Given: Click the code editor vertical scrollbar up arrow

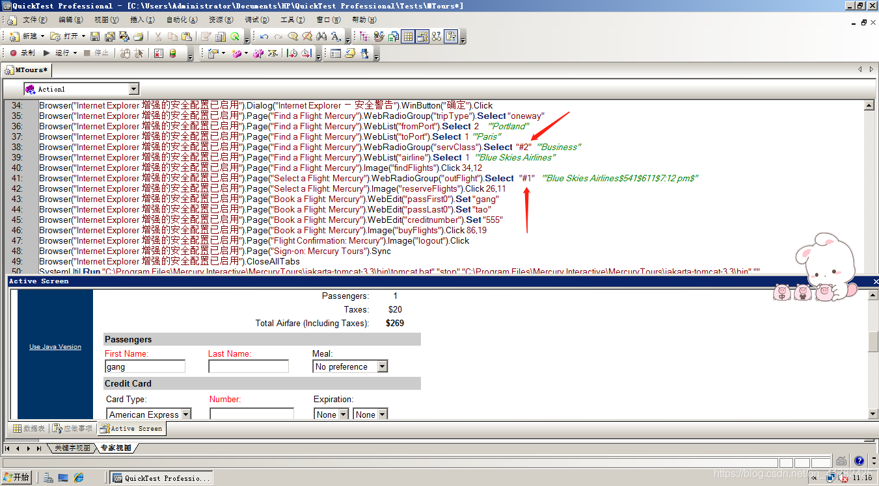Looking at the screenshot, I should point(869,106).
